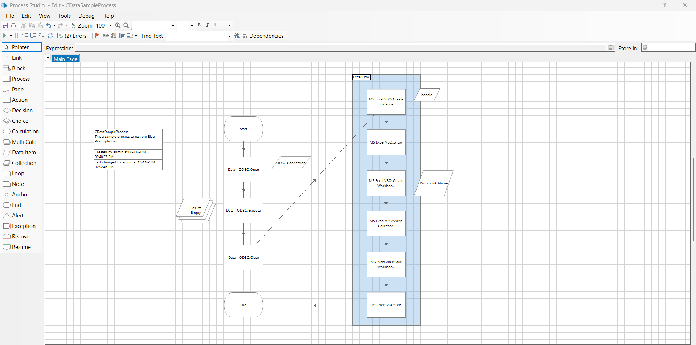Open the Debug menu
This screenshot has width=696, height=345.
pos(86,16)
